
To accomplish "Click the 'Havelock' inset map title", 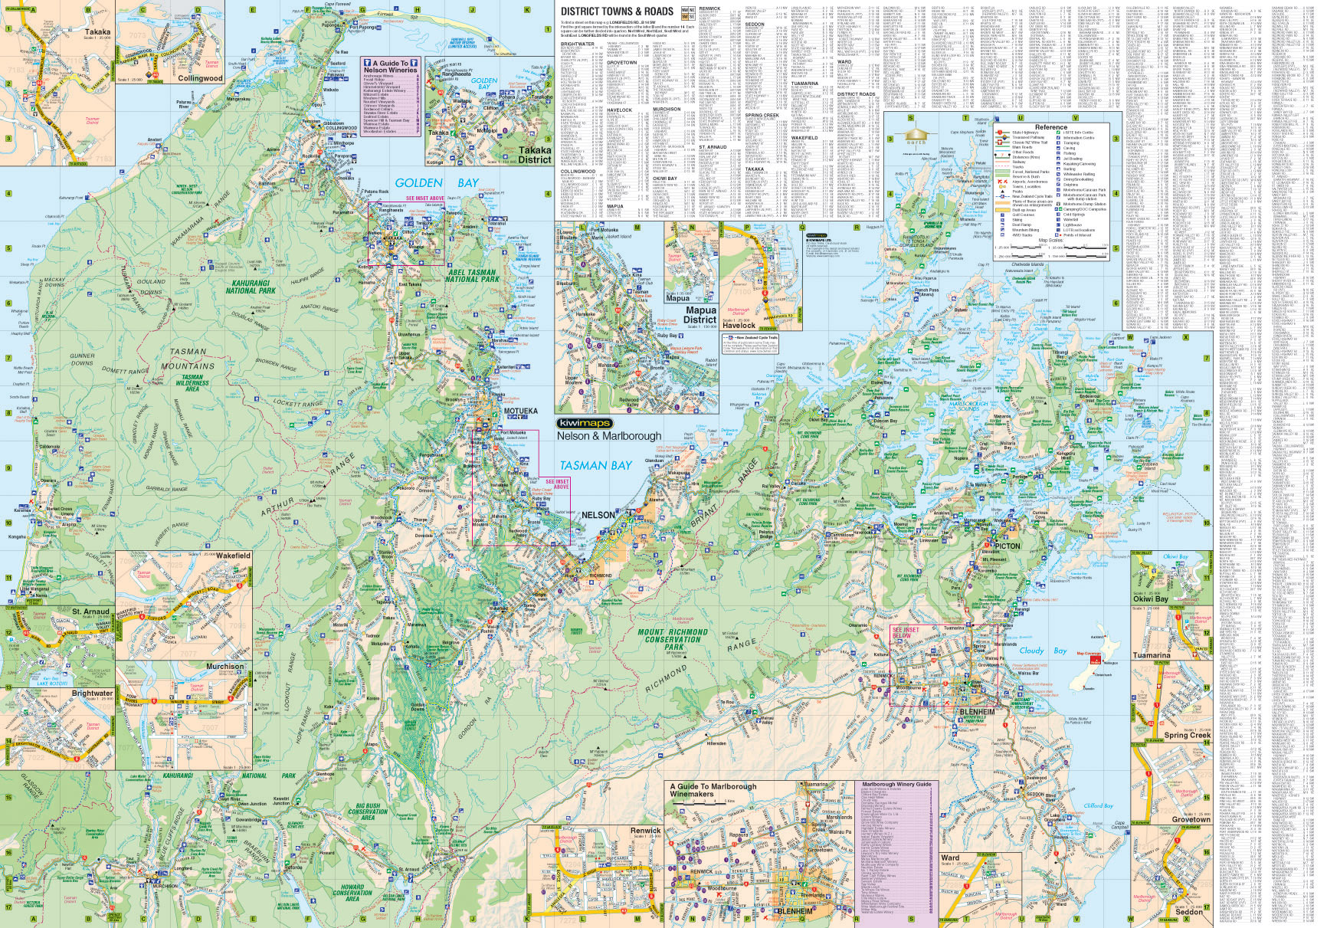I will 739,325.
